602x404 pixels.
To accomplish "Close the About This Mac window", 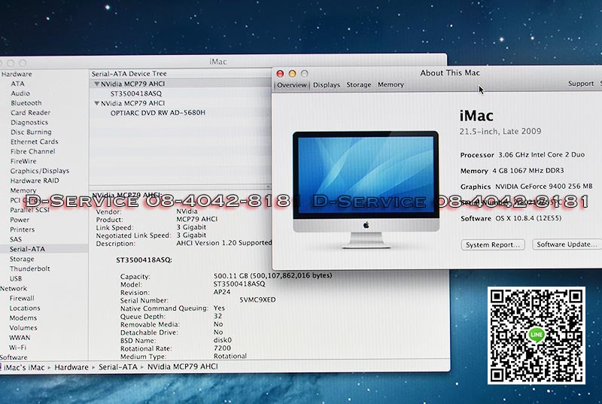I will [x=280, y=74].
